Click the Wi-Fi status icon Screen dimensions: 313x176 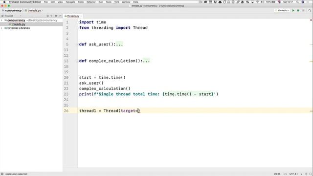pyautogui.click(x=258, y=2)
